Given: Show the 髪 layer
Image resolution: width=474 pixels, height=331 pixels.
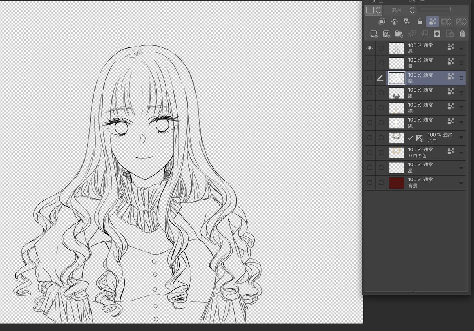Looking at the screenshot, I should [369, 78].
